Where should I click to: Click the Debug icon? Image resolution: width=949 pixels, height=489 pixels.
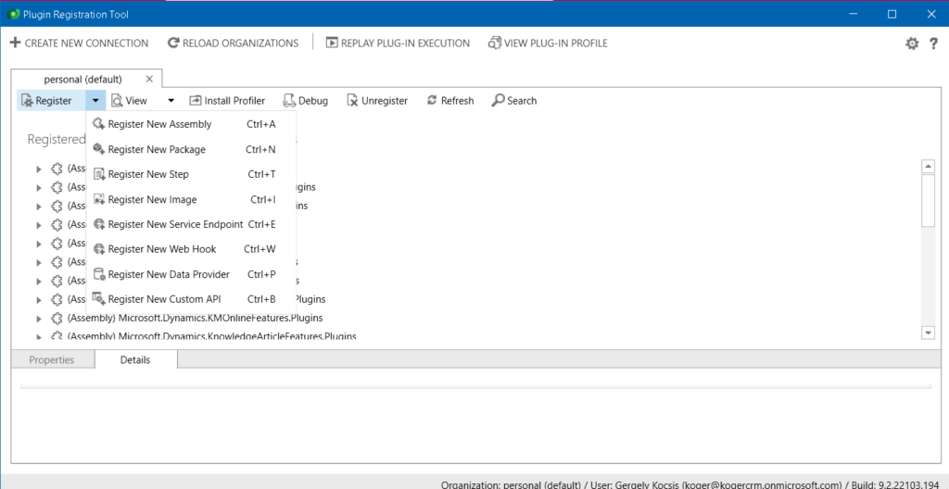[x=289, y=100]
